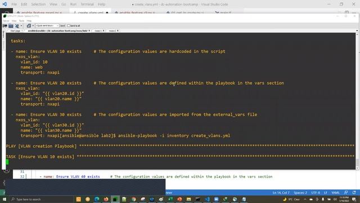Viewport: 360px width, 203px height.
Task: Open the Edit menu in VS Code
Action: point(24,4)
